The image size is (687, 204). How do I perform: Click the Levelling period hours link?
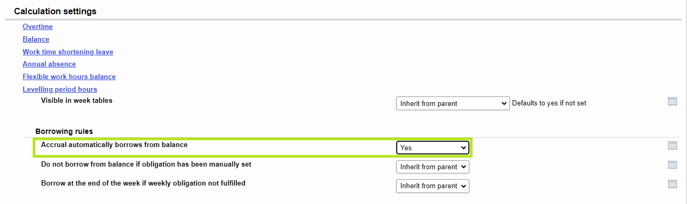(60, 89)
